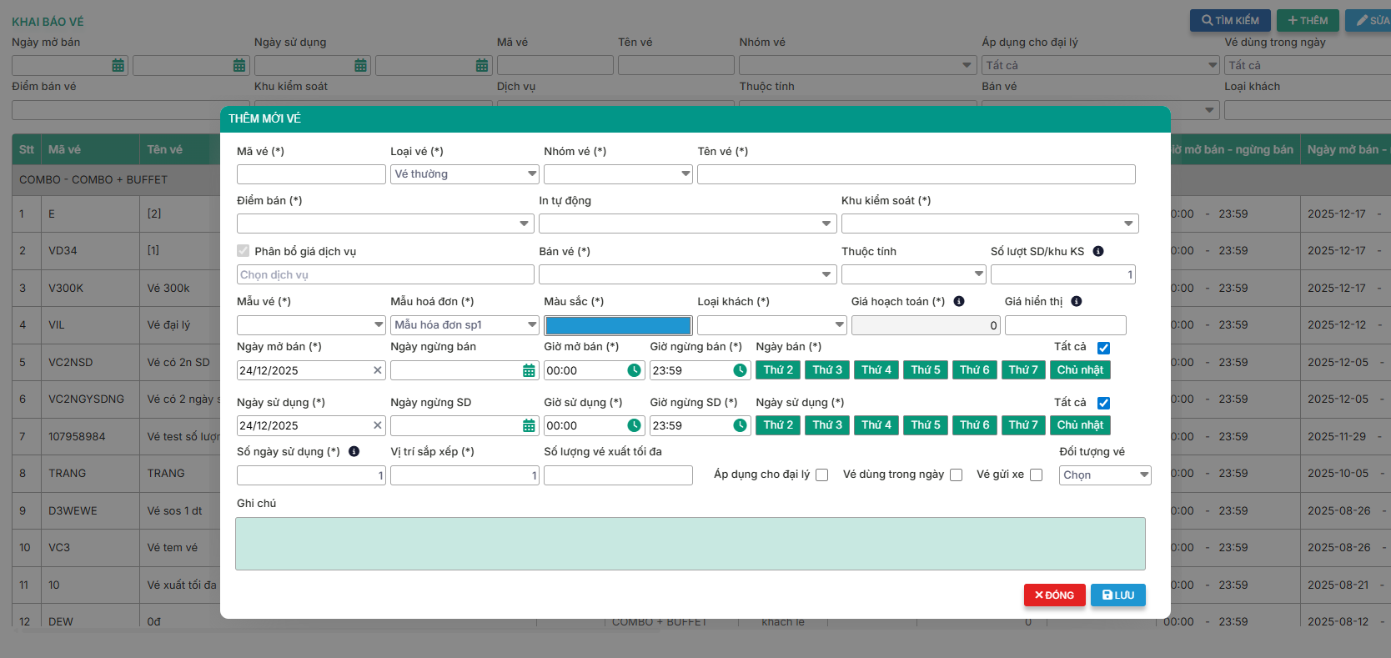The image size is (1391, 658).
Task: Clear the Ngày mở bán date value
Action: click(x=377, y=370)
